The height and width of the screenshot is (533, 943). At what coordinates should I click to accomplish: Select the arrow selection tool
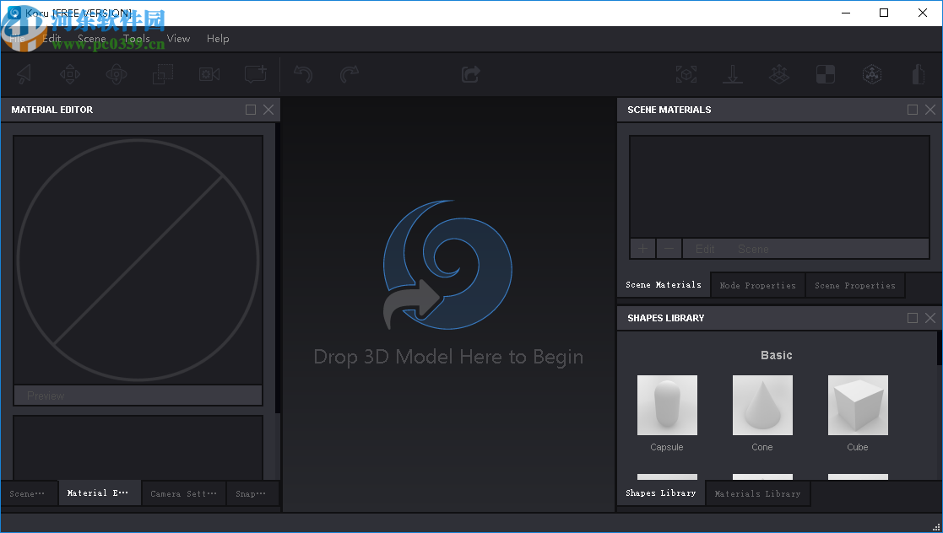pyautogui.click(x=24, y=74)
